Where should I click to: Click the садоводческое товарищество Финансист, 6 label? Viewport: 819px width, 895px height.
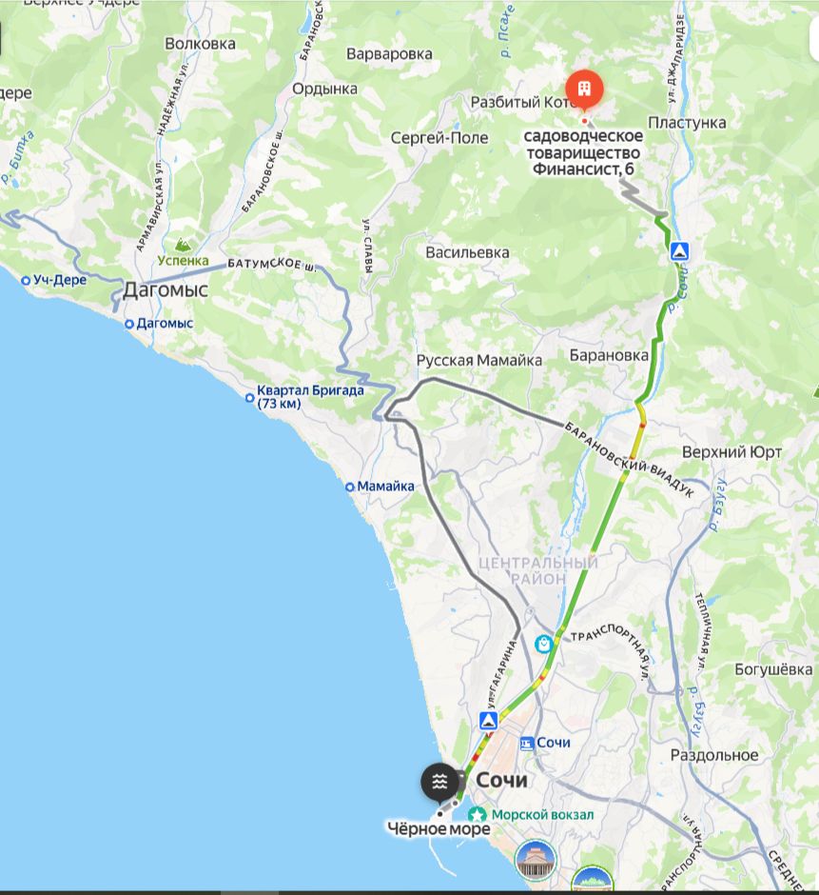click(583, 152)
